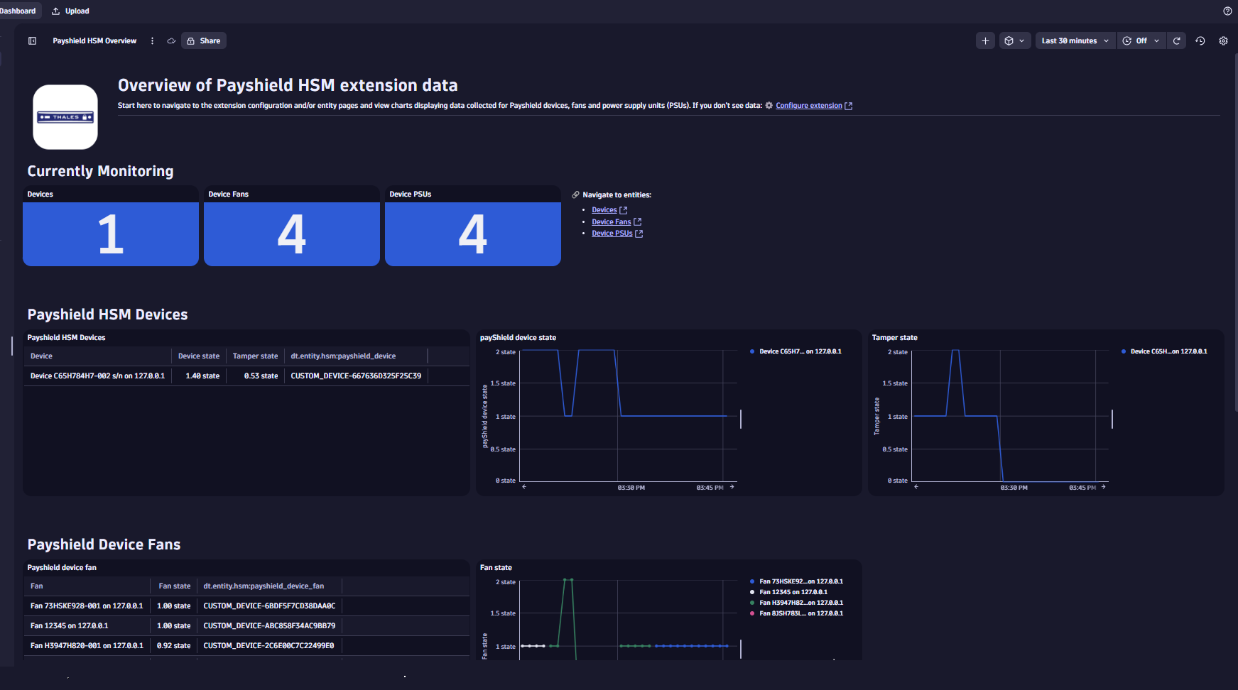
Task: Pan payShield device state chart backward arrow
Action: pos(524,487)
